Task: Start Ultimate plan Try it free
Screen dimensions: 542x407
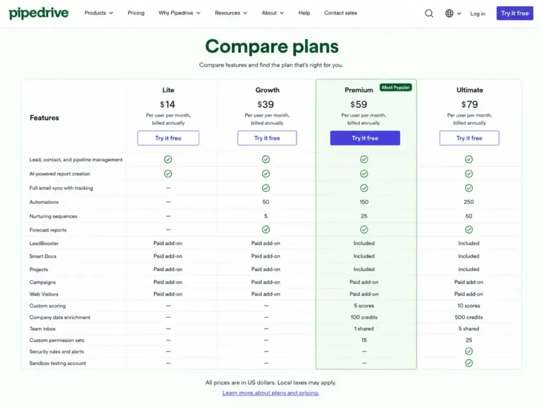Action: click(469, 138)
